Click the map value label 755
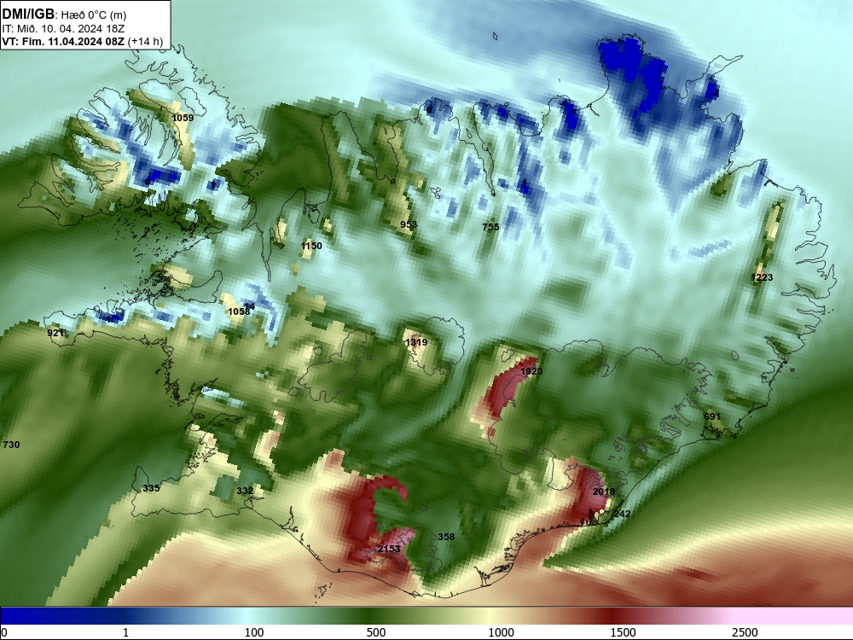853x640 pixels. click(490, 227)
